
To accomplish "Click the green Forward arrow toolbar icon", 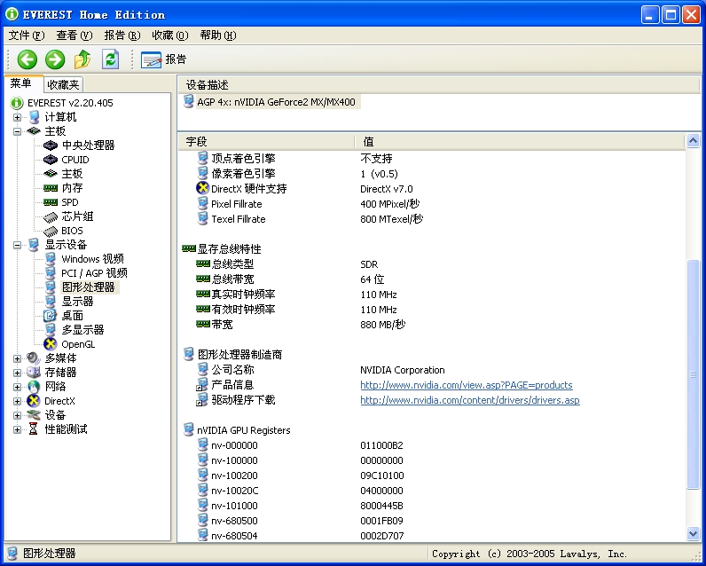I will click(x=55, y=59).
